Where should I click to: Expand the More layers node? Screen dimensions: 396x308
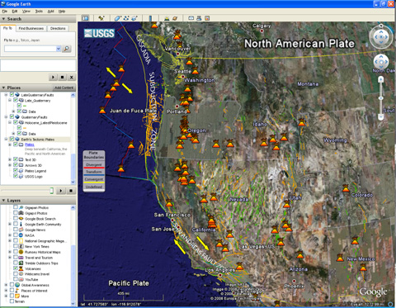6,296
